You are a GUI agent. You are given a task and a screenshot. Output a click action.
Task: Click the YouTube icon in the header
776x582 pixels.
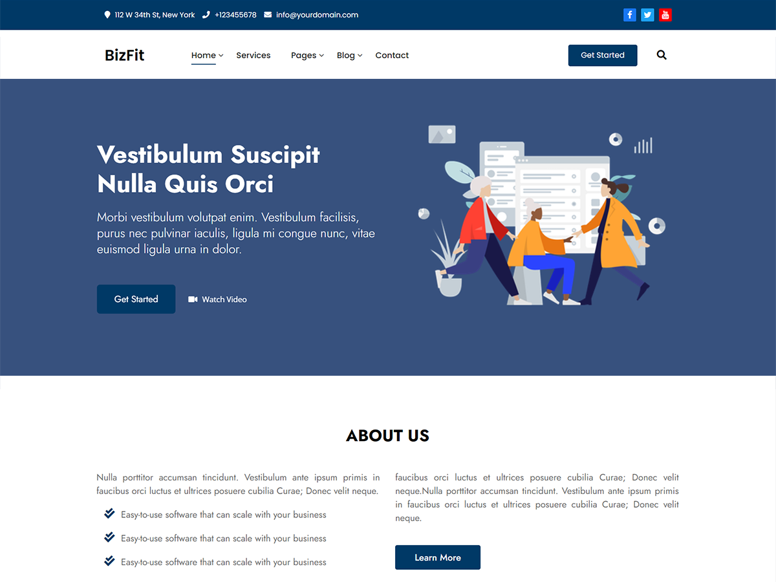coord(665,14)
